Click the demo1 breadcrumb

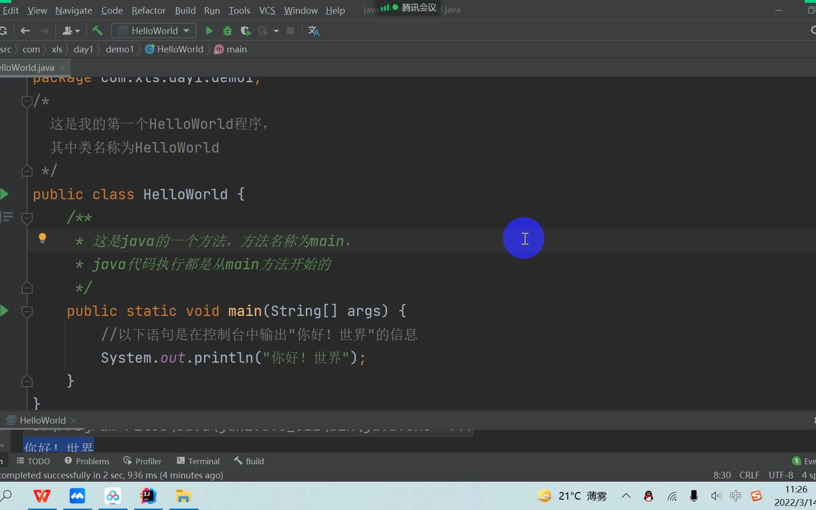[120, 49]
